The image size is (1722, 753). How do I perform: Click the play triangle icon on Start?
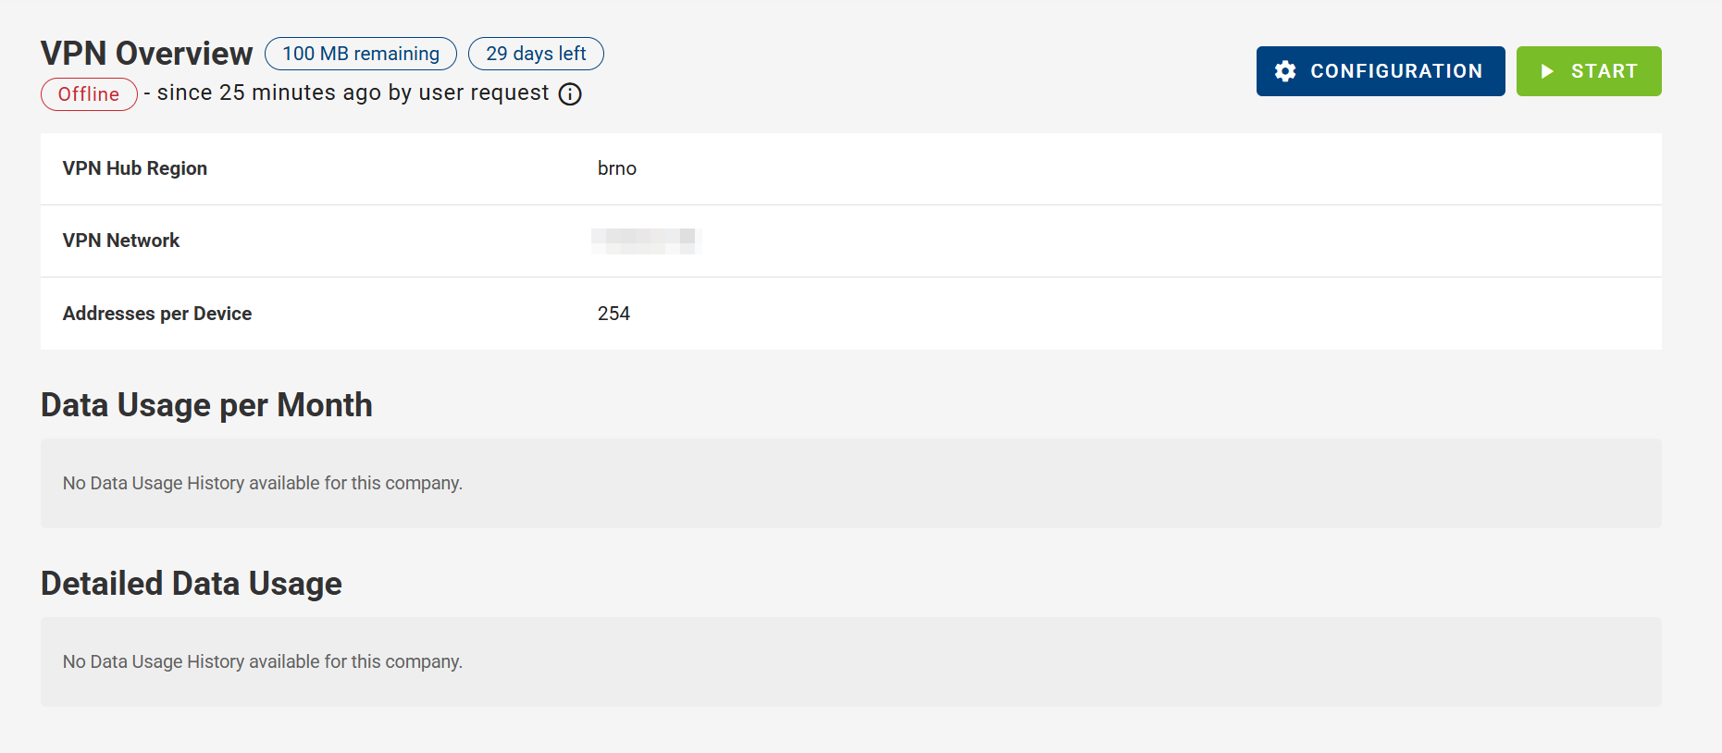click(x=1546, y=71)
